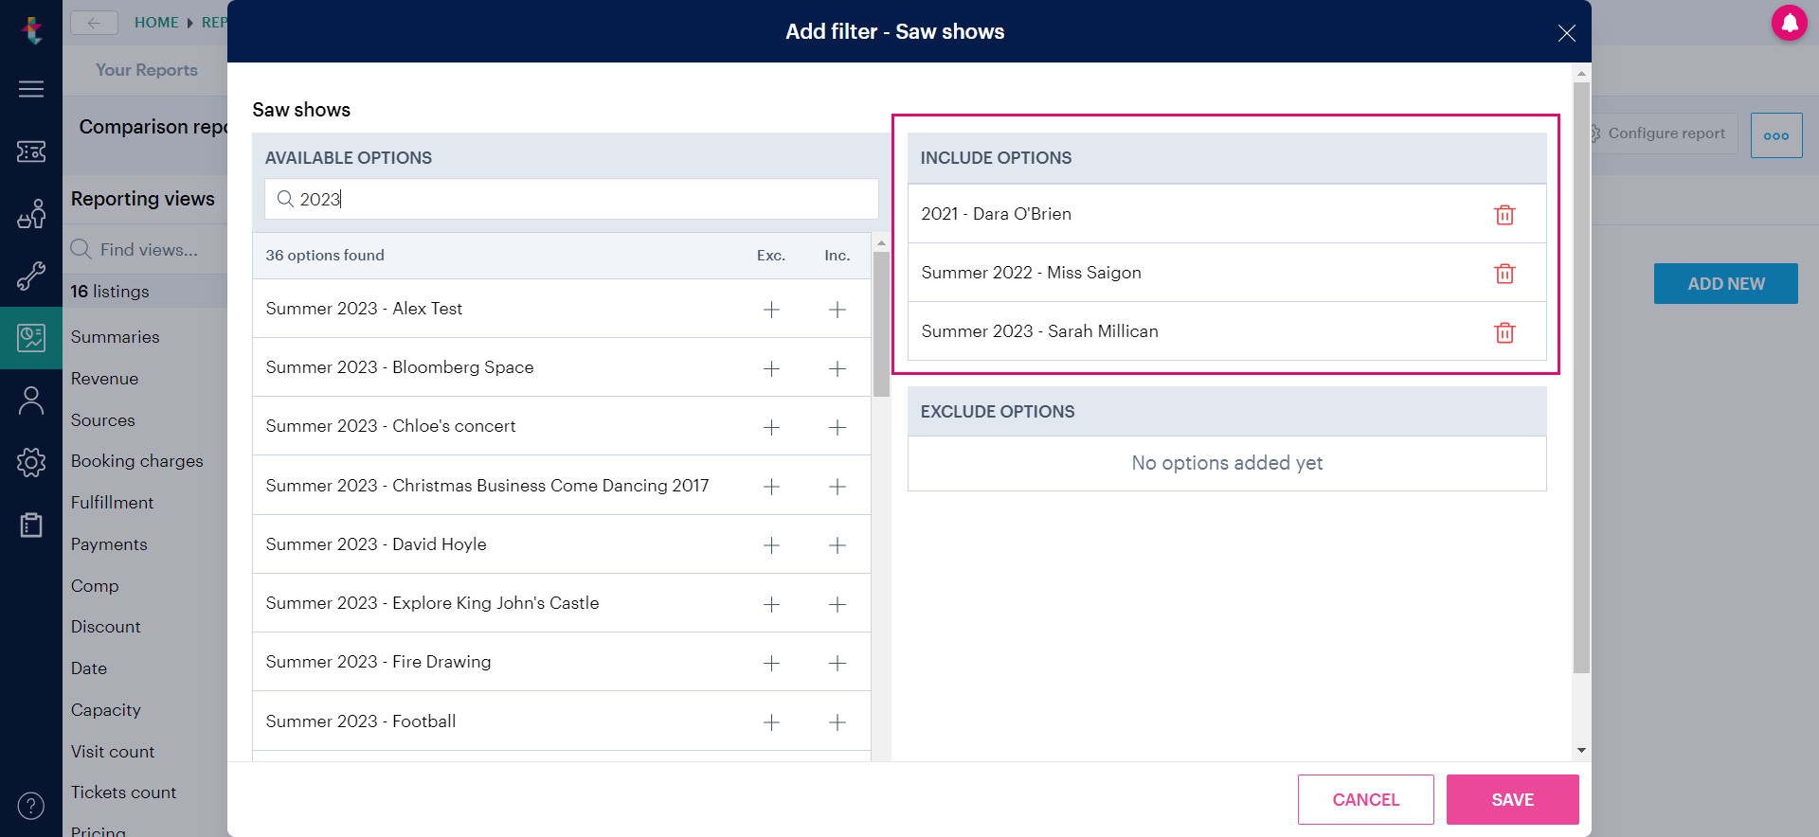Click No options added yet text
This screenshot has width=1819, height=837.
tap(1227, 463)
